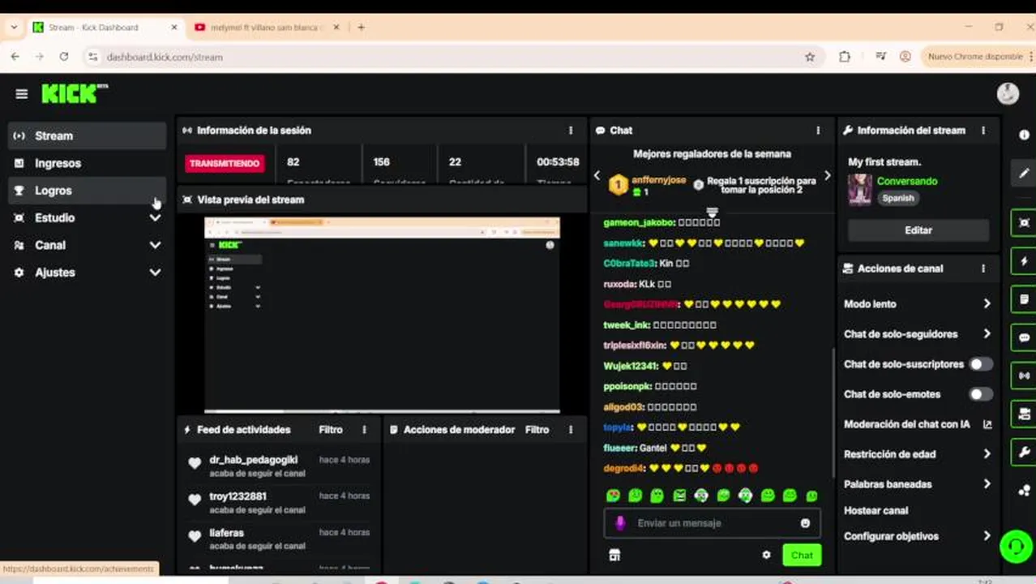Switch to Stream - Kick Dashboard tab
1036x584 pixels.
point(104,27)
